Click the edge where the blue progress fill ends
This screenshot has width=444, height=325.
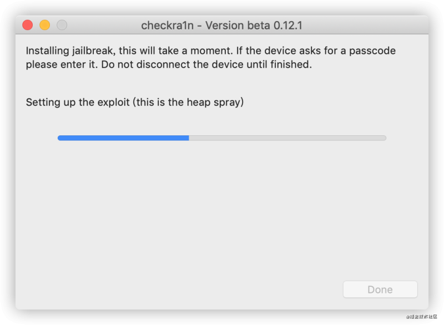(x=189, y=138)
